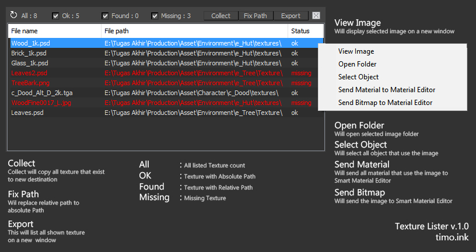The width and height of the screenshot is (476, 252).
Task: Click the refresh icon next to All
Action: point(13,15)
